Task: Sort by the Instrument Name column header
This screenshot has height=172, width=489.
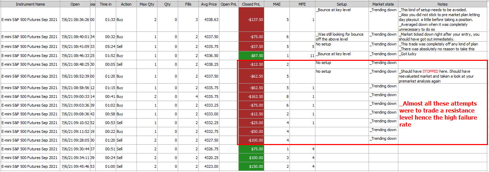Action: tap(30, 4)
